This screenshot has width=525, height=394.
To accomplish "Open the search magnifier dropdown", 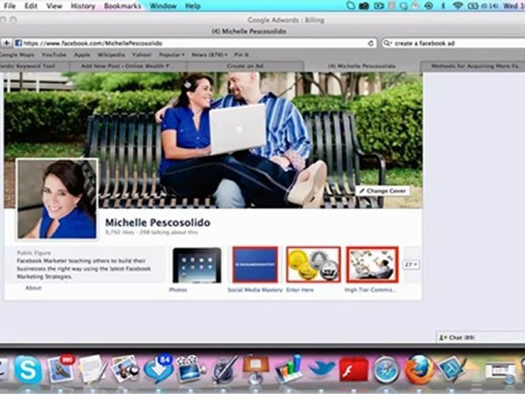I will [x=387, y=43].
